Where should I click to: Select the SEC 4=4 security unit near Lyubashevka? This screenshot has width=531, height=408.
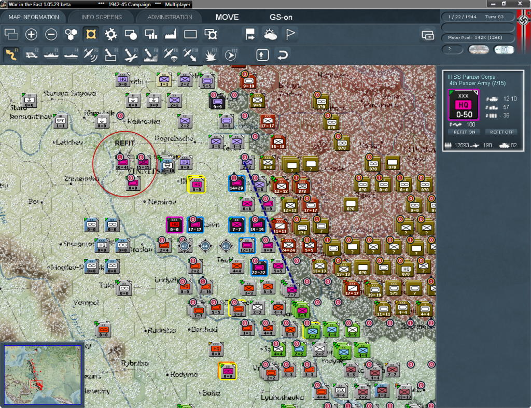tap(340, 391)
